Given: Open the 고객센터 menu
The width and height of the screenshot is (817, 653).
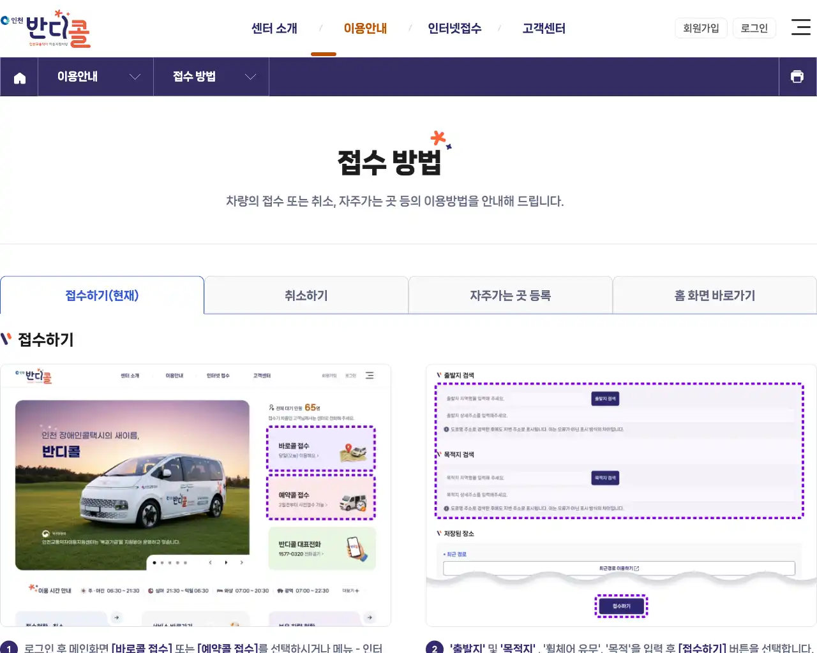Looking at the screenshot, I should (544, 28).
